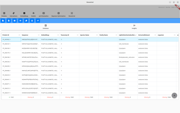Select protein ID cell YP_096400.1

click(11, 71)
